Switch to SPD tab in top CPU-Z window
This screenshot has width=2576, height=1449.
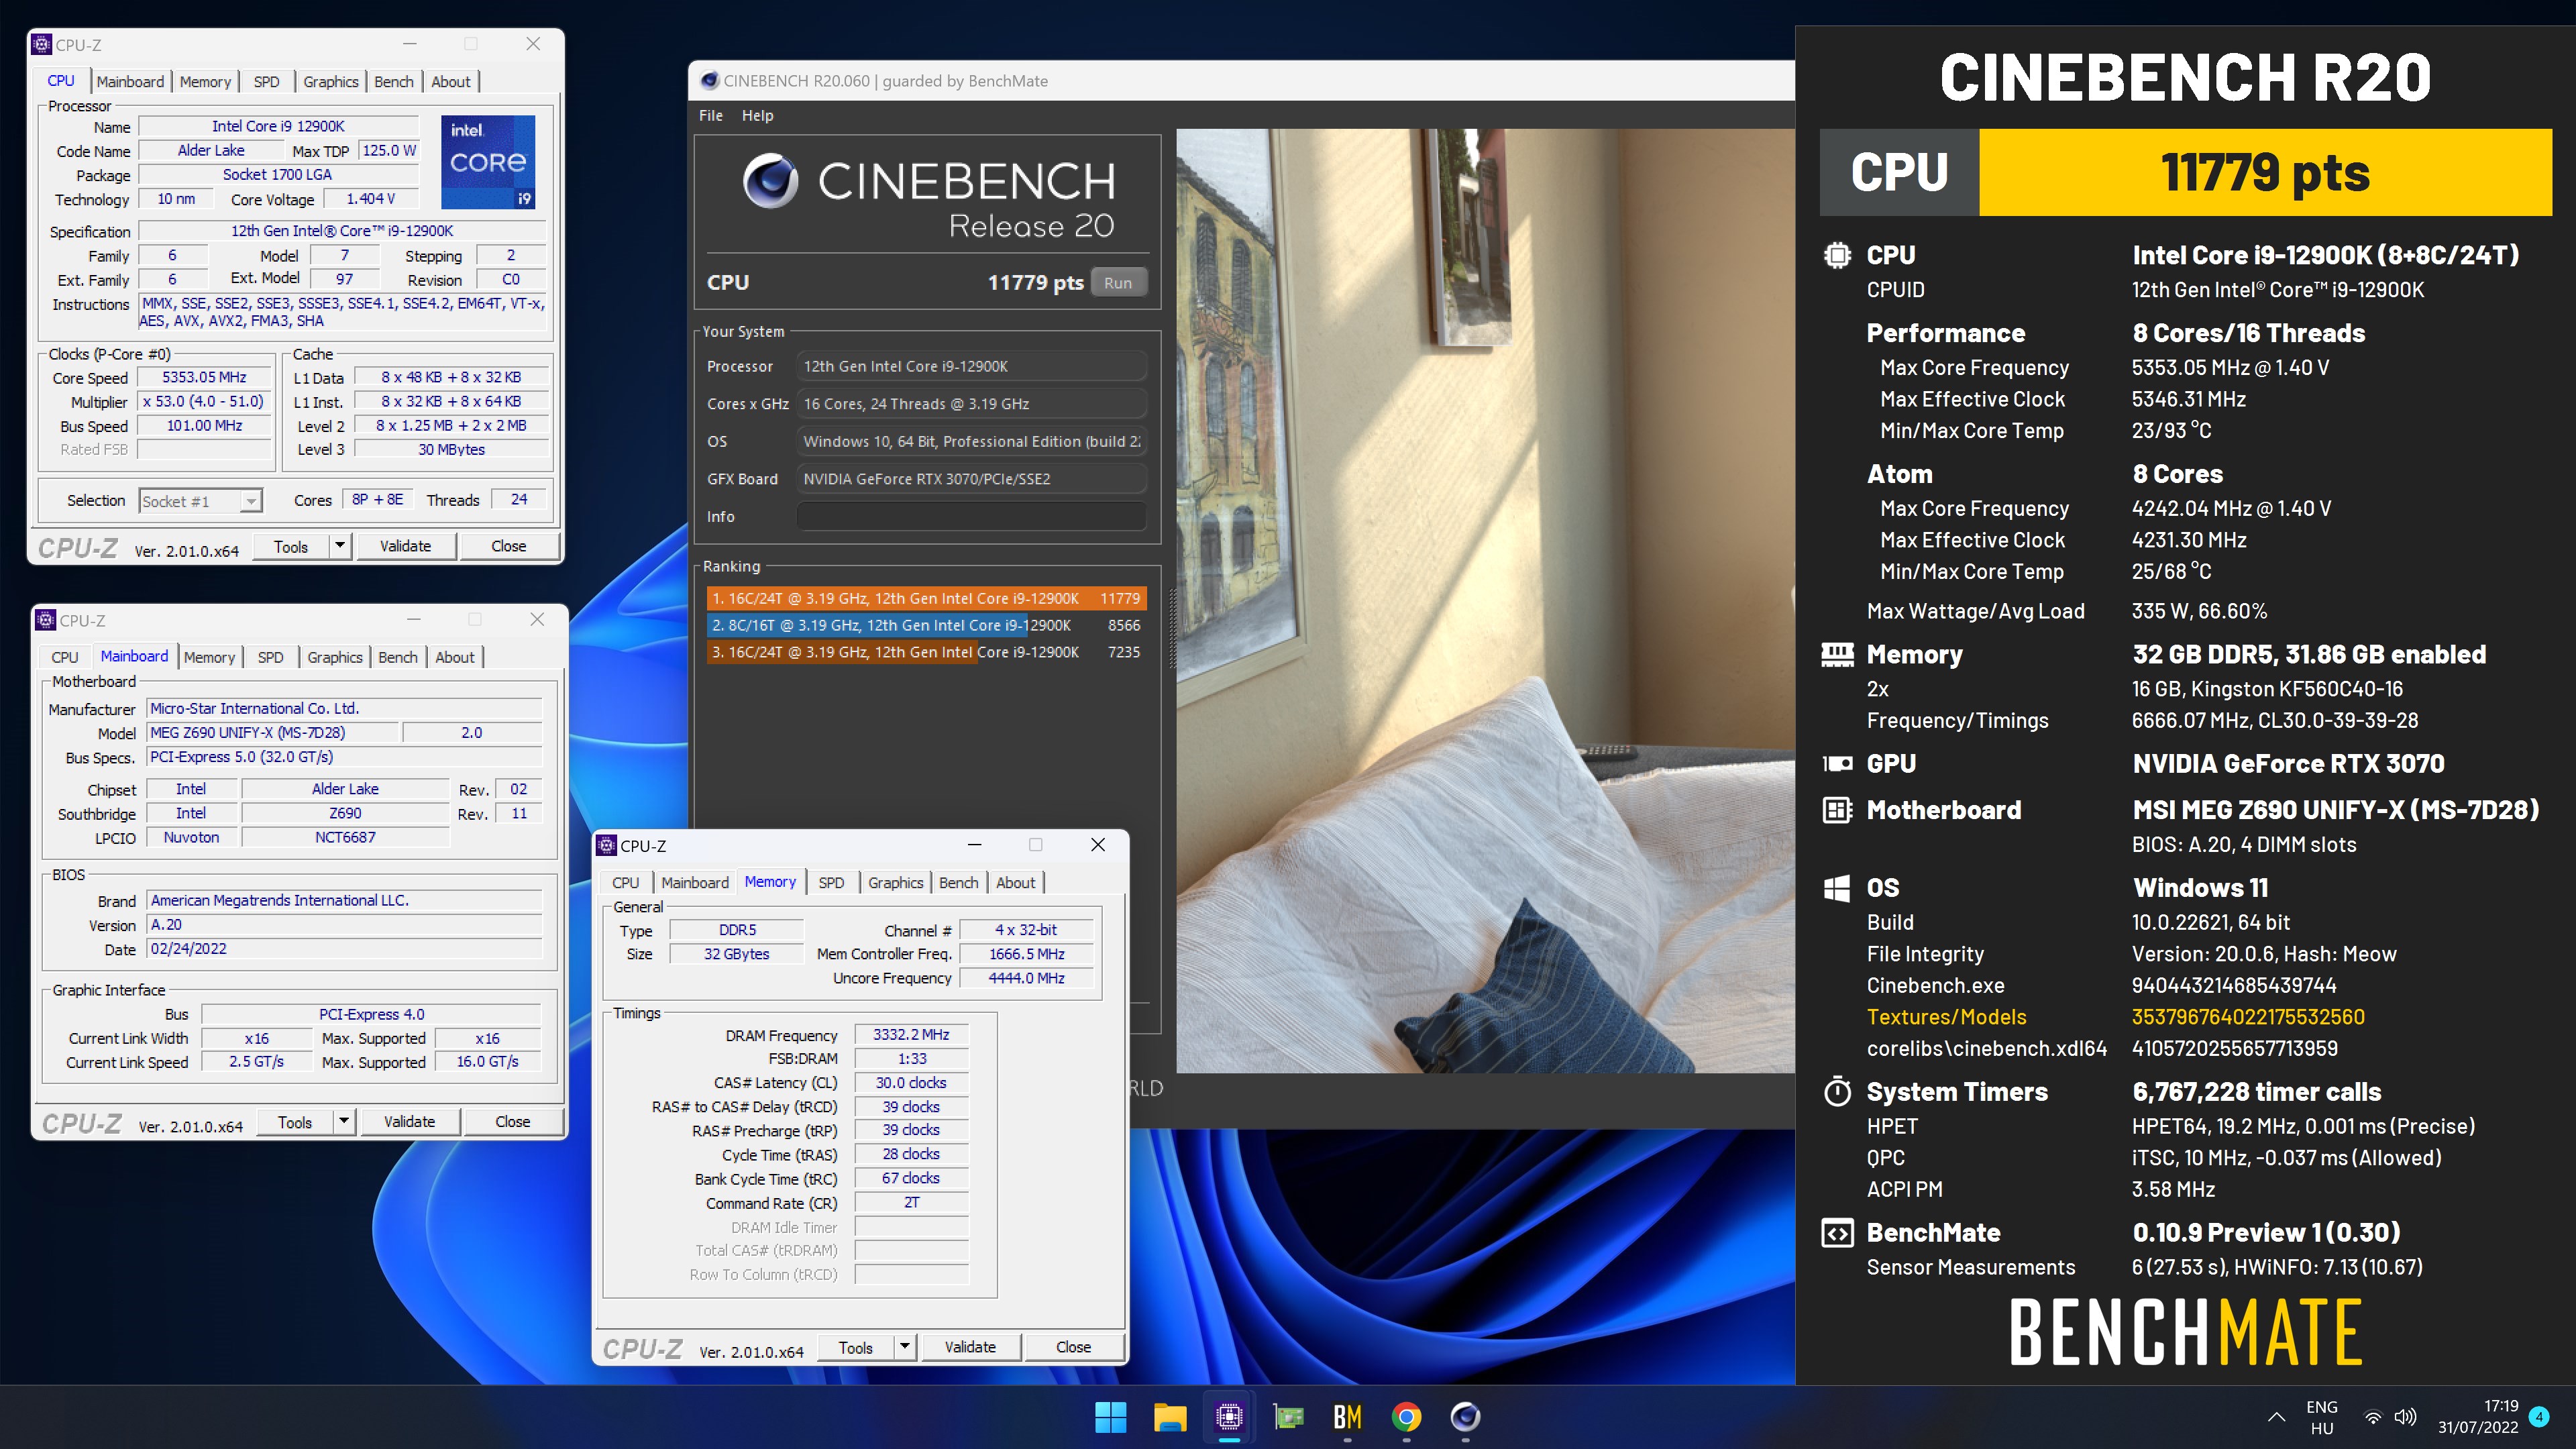266,82
